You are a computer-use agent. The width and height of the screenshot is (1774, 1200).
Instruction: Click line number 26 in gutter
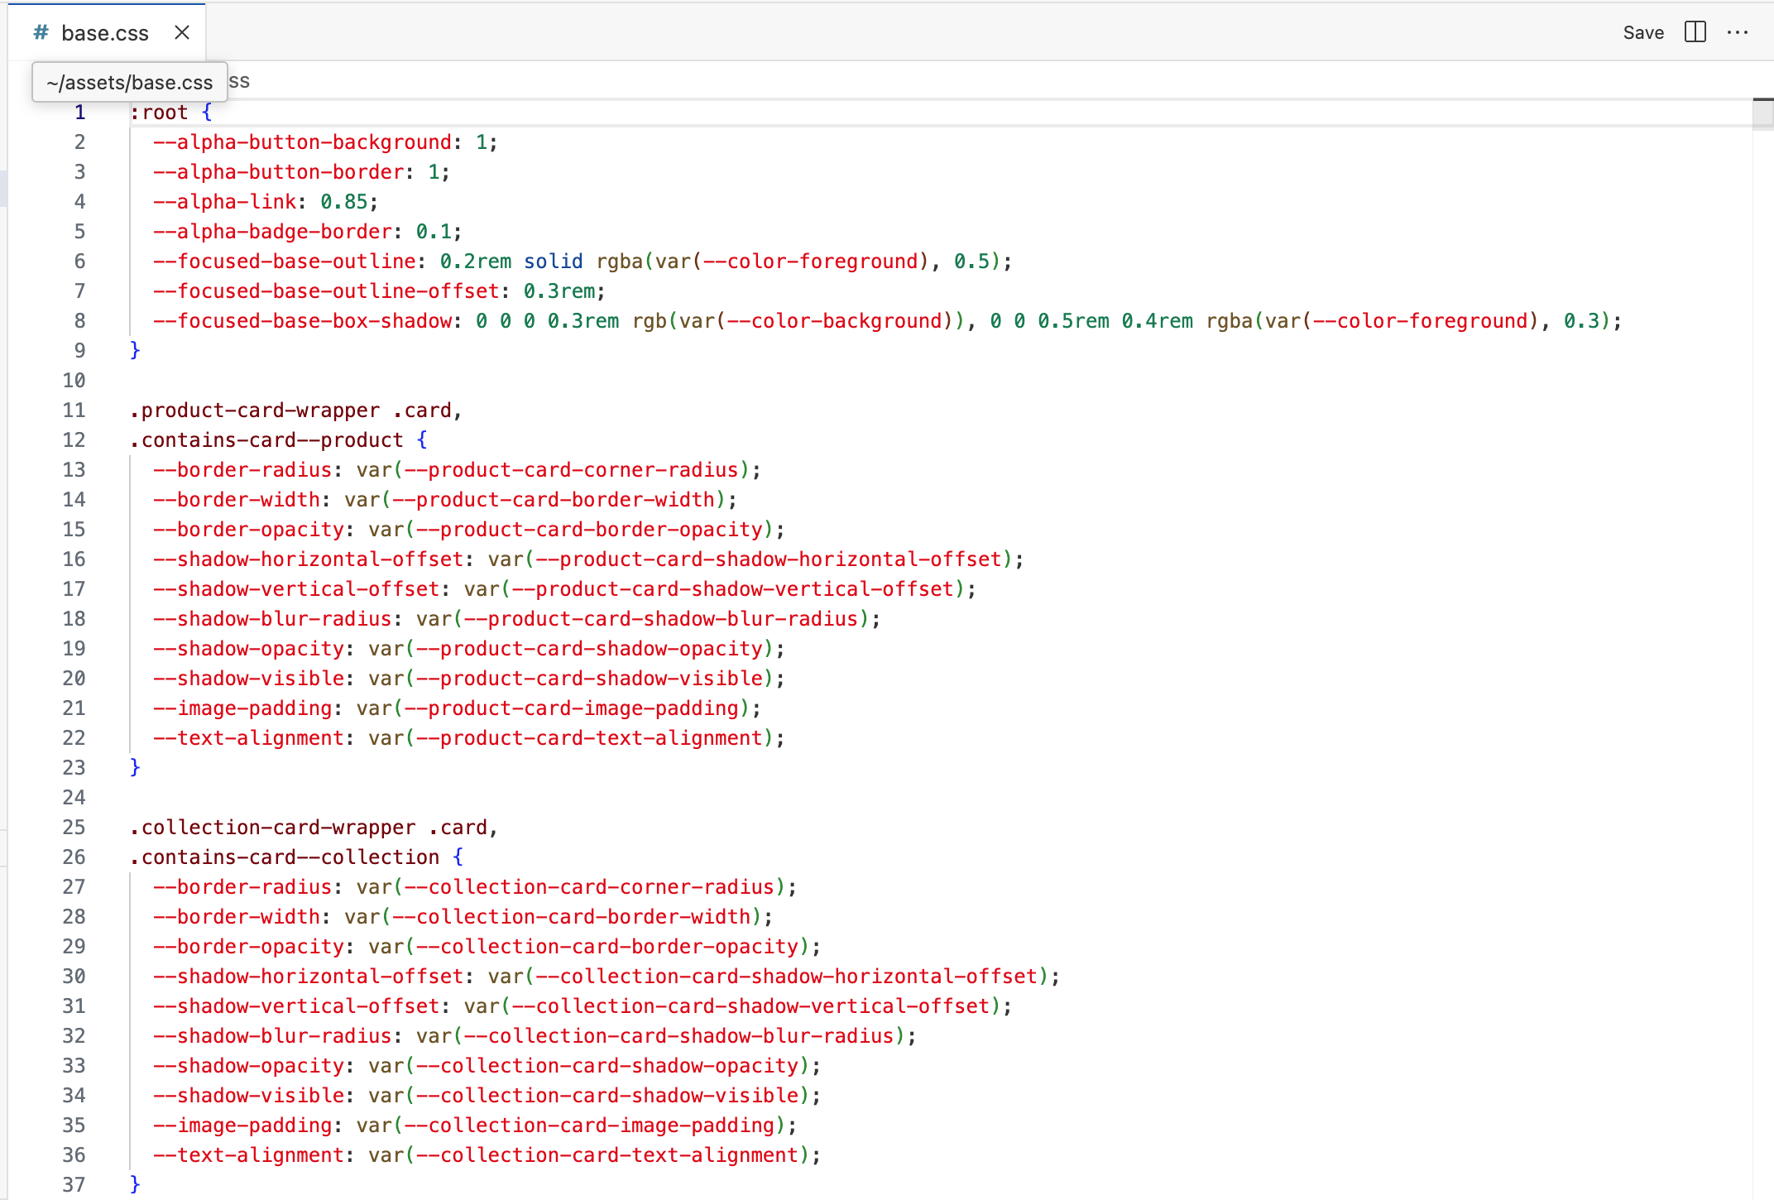(x=74, y=857)
